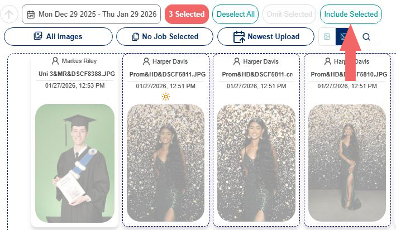Switch to the image view toggle icon

coord(327,37)
